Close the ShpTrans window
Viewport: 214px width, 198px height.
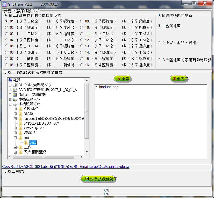coord(205,3)
